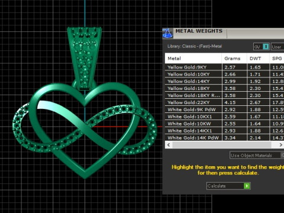Click the SPG column header
Viewport: 284px width, 213px height.
pos(277,58)
